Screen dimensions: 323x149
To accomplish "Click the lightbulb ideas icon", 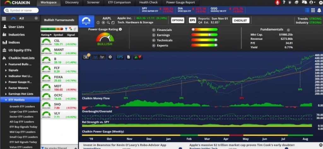I will pyautogui.click(x=289, y=3).
